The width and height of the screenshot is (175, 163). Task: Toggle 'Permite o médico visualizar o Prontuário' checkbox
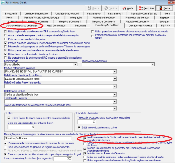5,43
